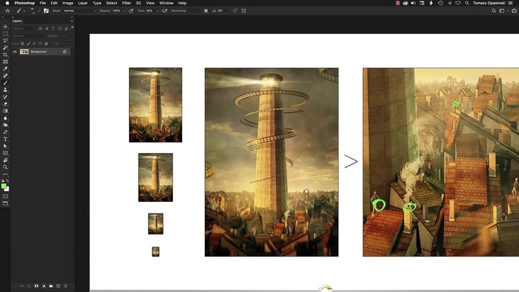
Task: Add a layer mask button
Action: coord(36,286)
